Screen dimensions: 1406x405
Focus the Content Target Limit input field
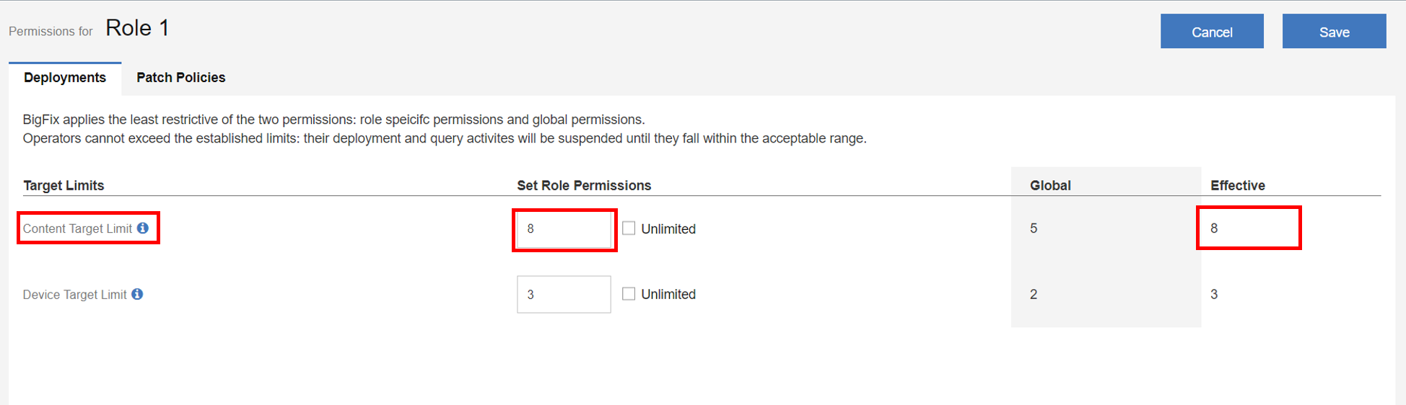coord(564,229)
